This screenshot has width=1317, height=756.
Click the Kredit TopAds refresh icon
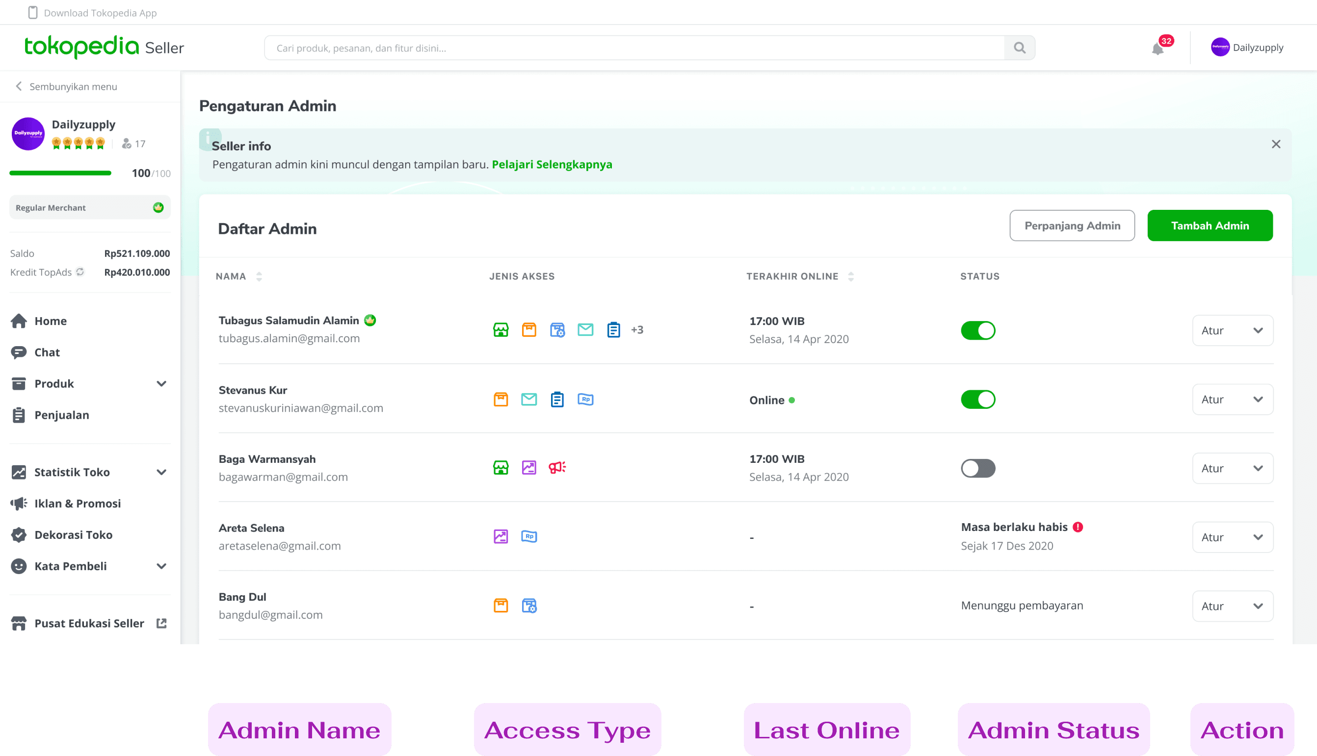[x=80, y=272]
